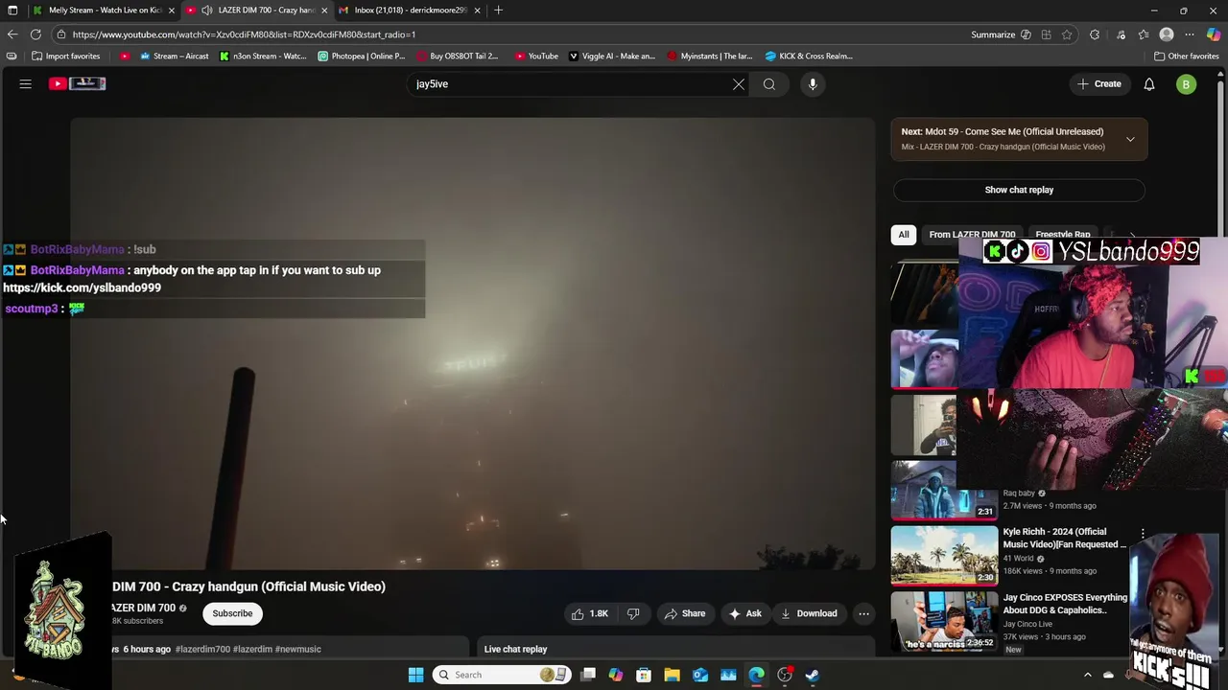
Task: Mute the LAZER DIM 700 tab audio
Action: click(207, 11)
